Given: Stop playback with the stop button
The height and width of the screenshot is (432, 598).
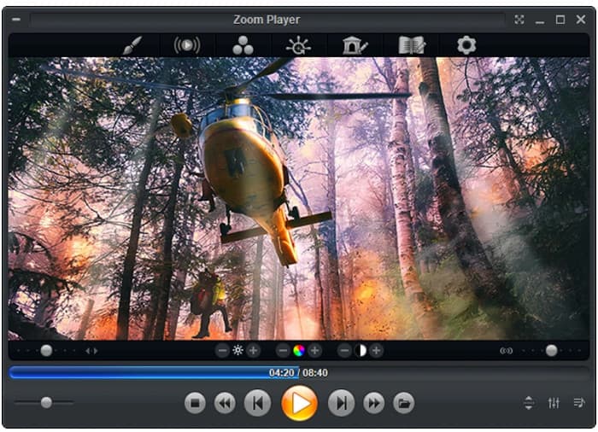Looking at the screenshot, I should 195,403.
